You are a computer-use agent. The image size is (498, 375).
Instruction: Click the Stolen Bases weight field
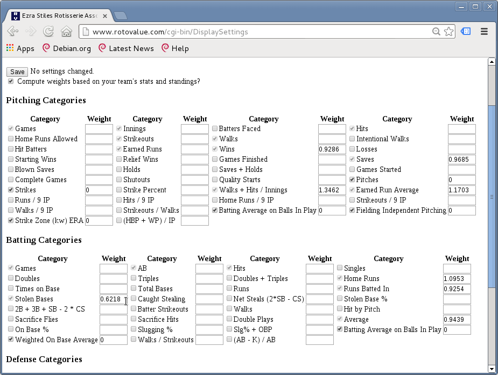pyautogui.click(x=114, y=299)
